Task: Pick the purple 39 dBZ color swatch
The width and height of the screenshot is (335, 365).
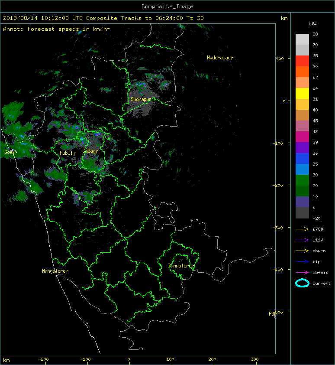Action: [x=302, y=148]
